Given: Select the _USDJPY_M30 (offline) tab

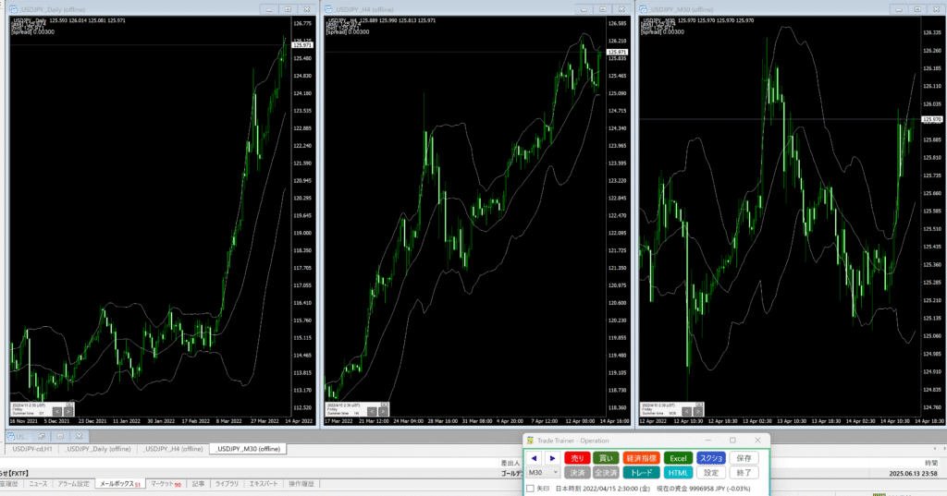Looking at the screenshot, I should [x=248, y=449].
